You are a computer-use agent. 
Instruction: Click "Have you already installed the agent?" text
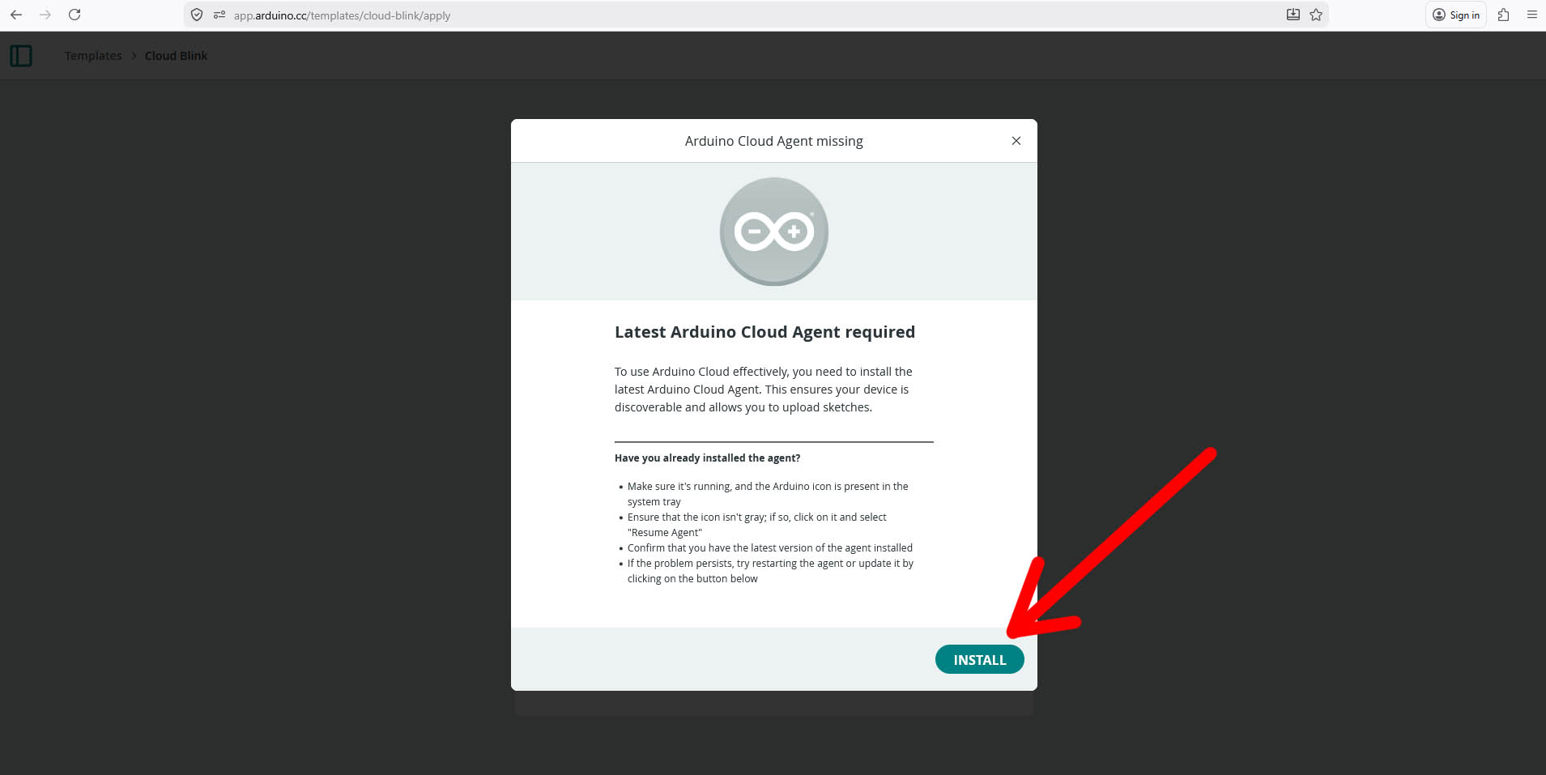click(707, 458)
